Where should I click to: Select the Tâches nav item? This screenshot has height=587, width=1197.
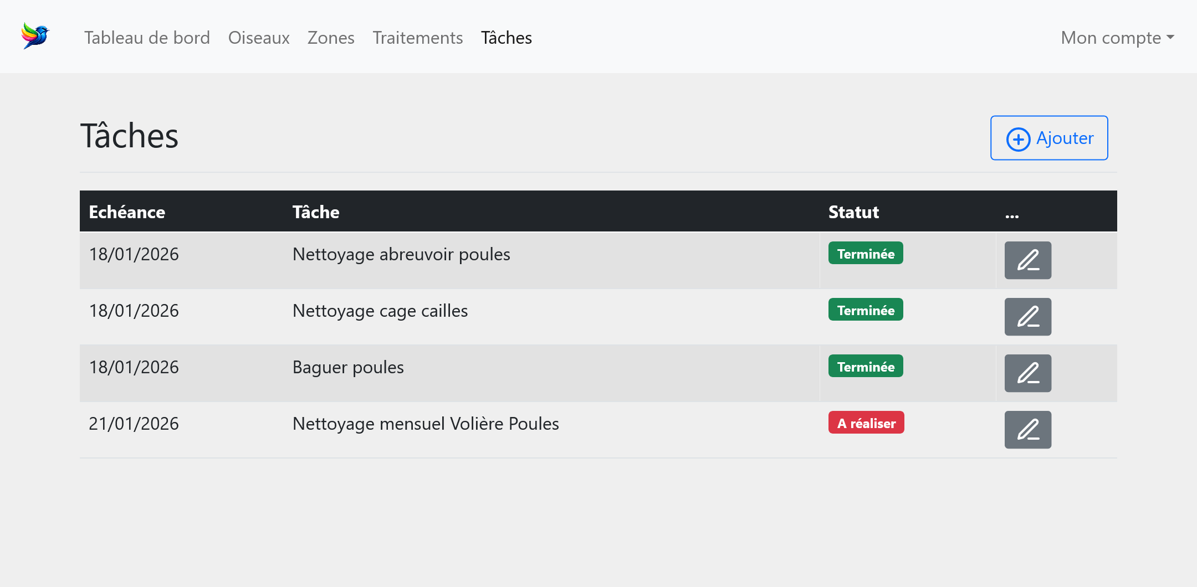(x=506, y=38)
